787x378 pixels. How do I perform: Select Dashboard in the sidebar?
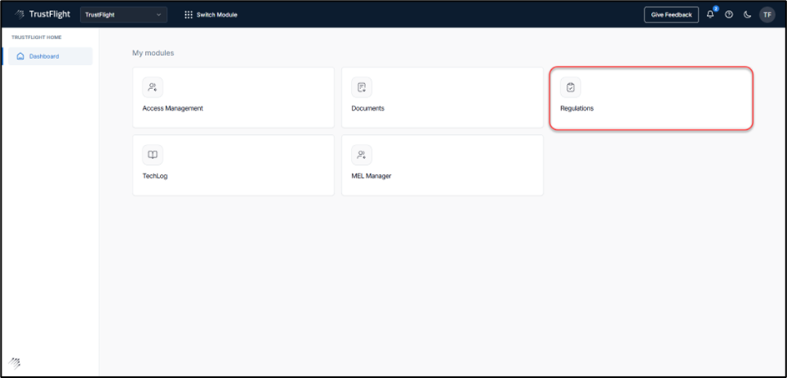tap(50, 56)
